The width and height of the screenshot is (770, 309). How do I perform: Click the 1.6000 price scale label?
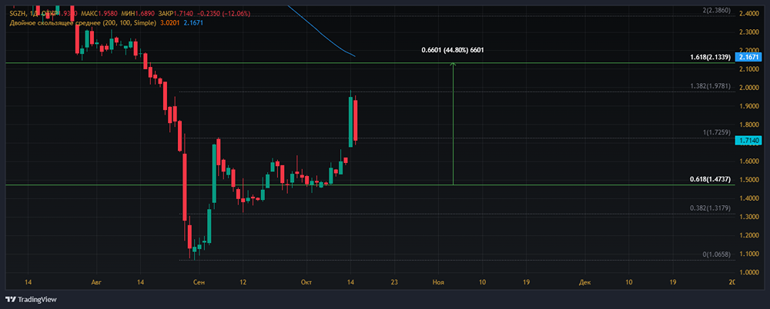(750, 161)
